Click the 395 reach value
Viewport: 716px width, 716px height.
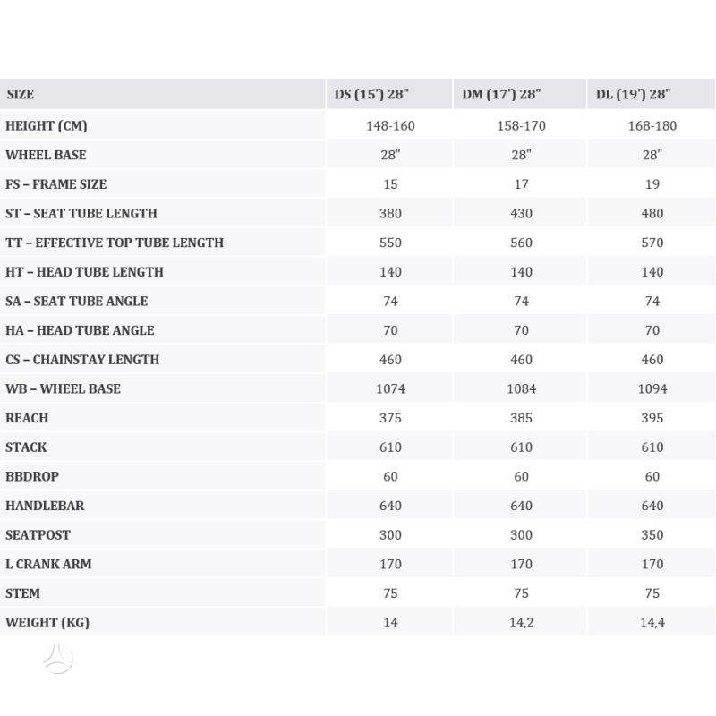652,418
